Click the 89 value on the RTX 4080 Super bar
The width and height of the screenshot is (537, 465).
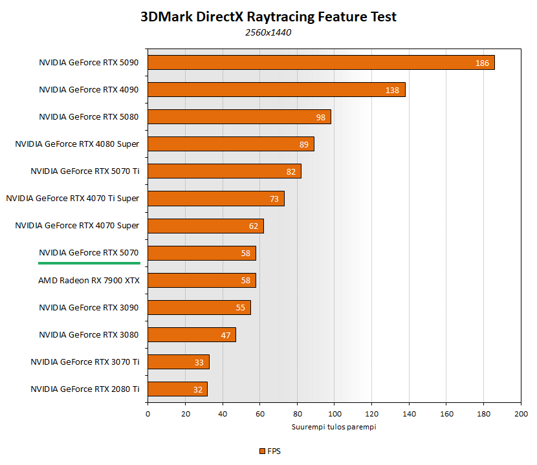coord(304,144)
